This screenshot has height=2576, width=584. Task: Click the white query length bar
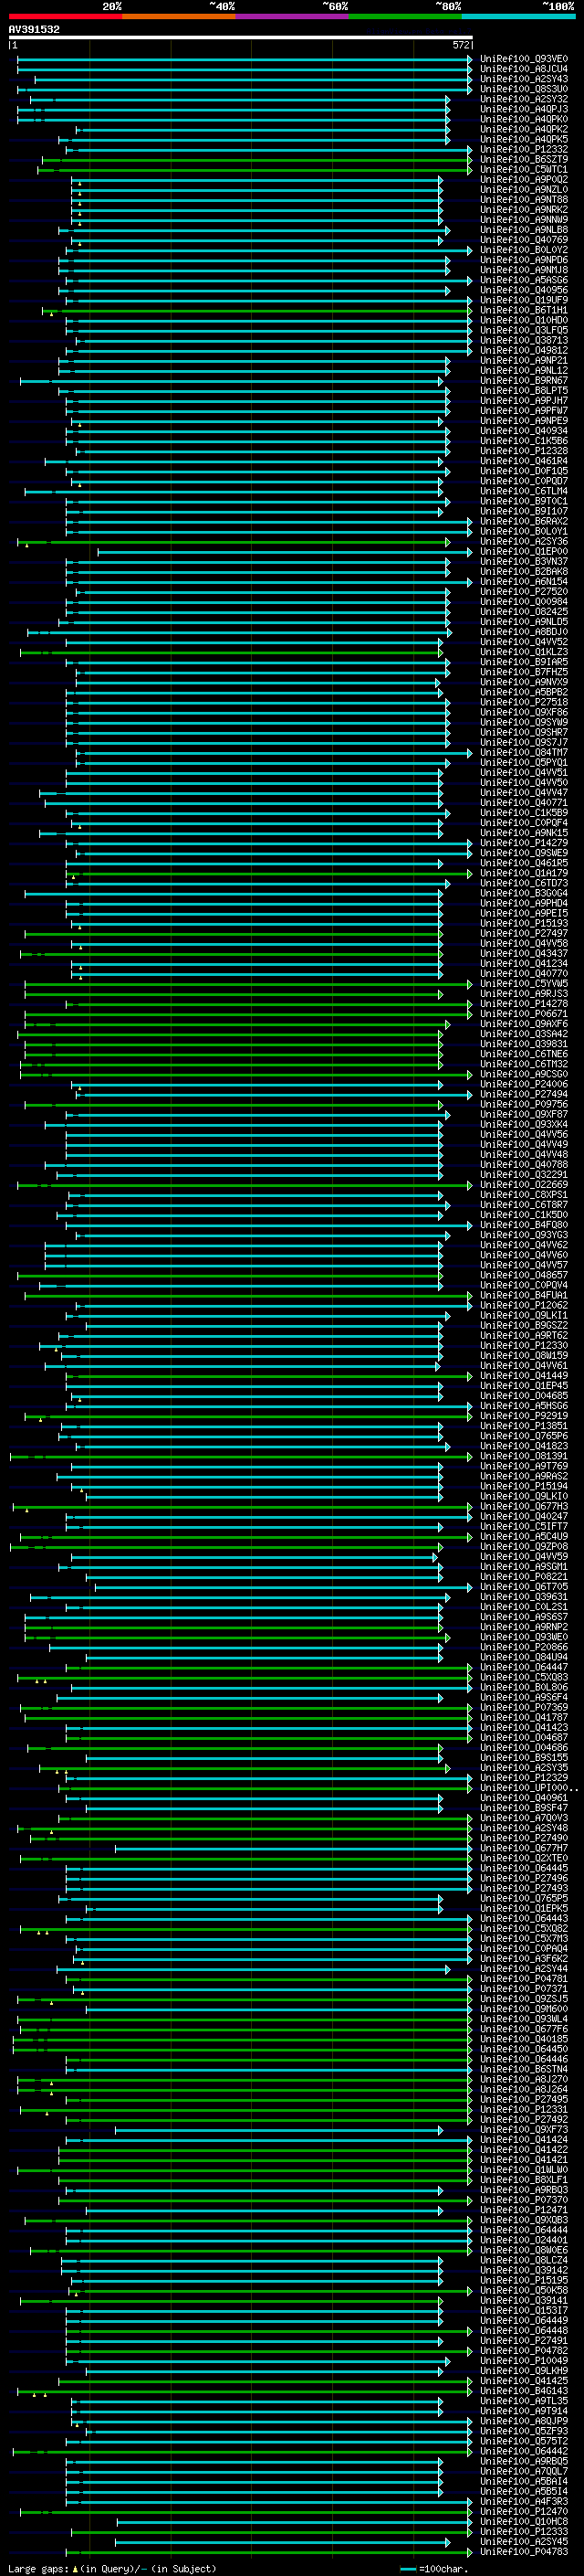[x=241, y=37]
